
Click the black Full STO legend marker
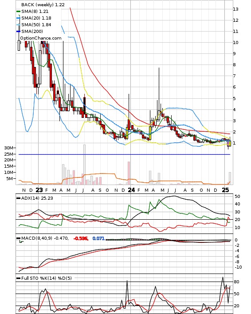point(18,278)
